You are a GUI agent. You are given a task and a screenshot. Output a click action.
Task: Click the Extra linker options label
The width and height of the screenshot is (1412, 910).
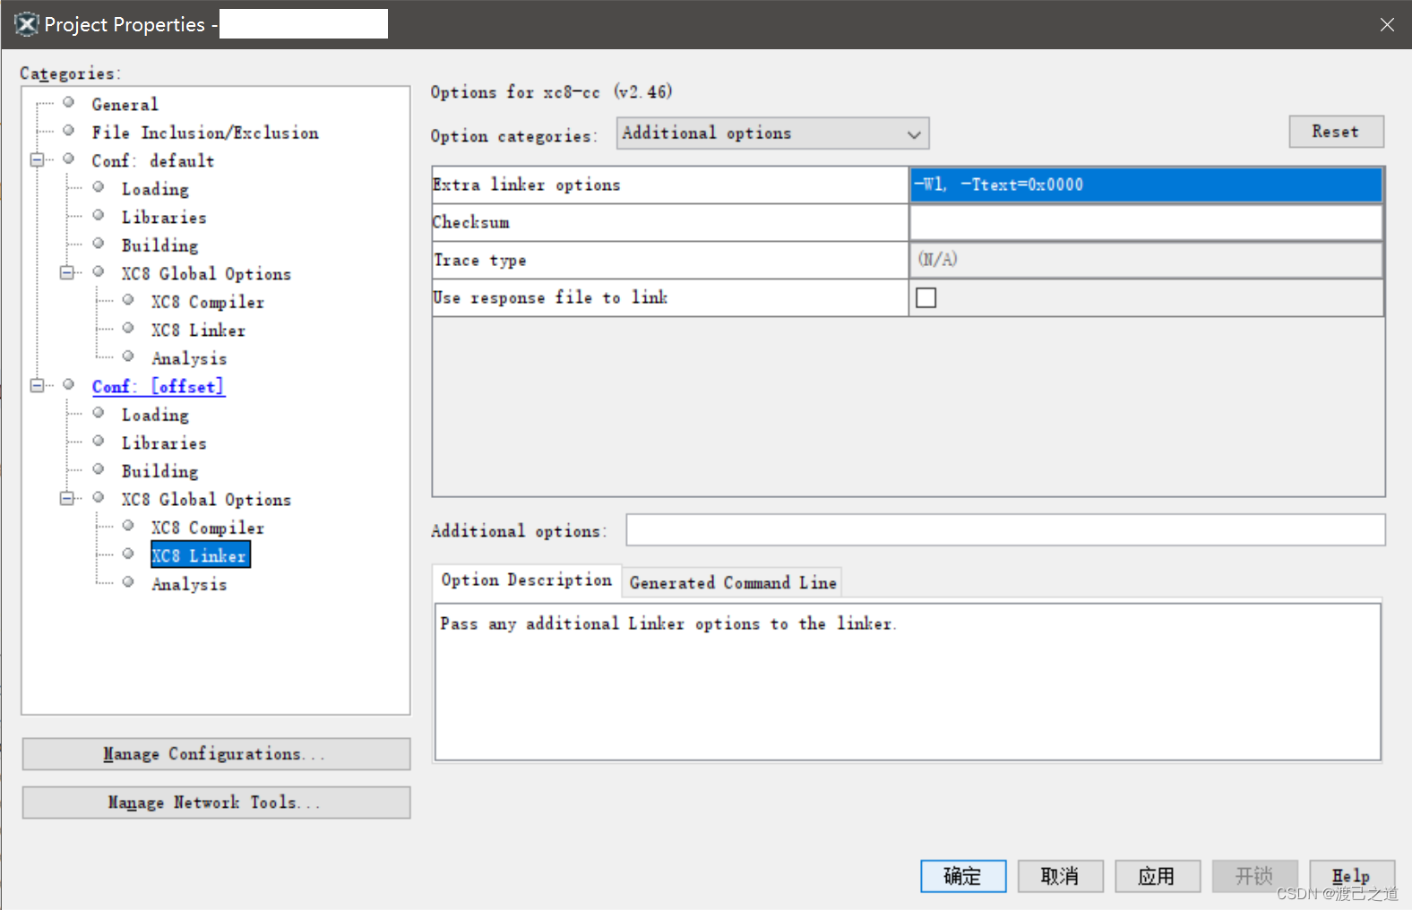527,185
